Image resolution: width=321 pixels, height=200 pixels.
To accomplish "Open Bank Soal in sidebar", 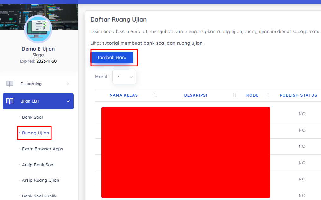I will (x=32, y=117).
